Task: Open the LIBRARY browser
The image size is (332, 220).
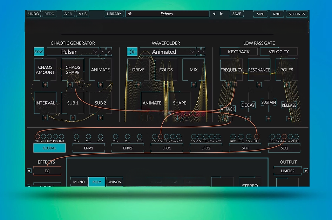Action: point(114,14)
